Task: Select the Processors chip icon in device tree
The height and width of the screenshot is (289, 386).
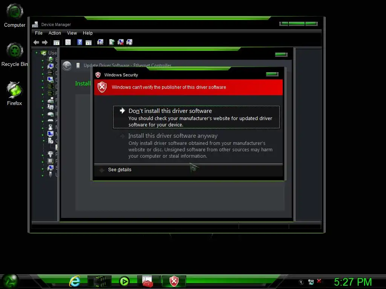Action: coord(51,161)
